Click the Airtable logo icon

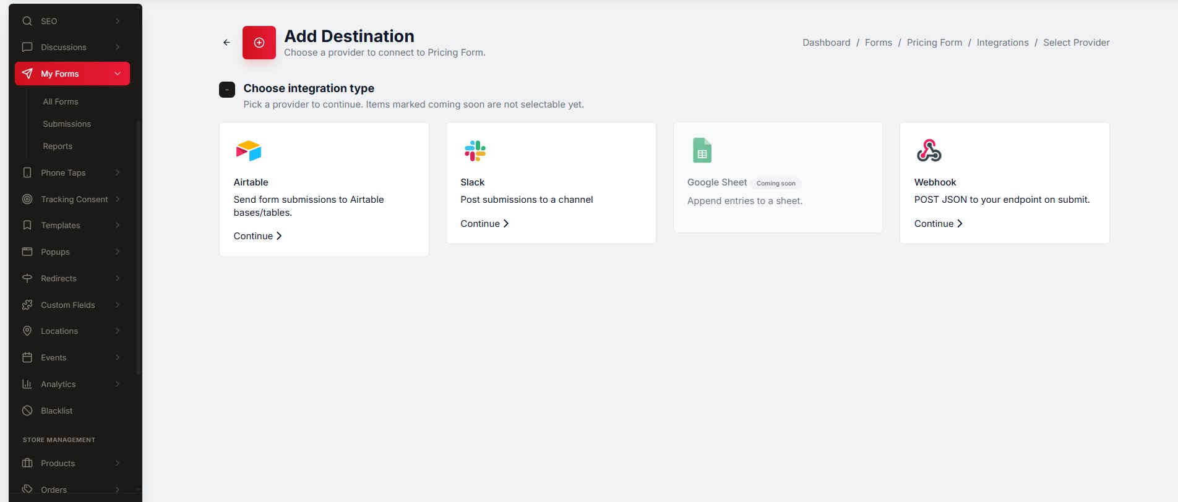click(x=249, y=151)
